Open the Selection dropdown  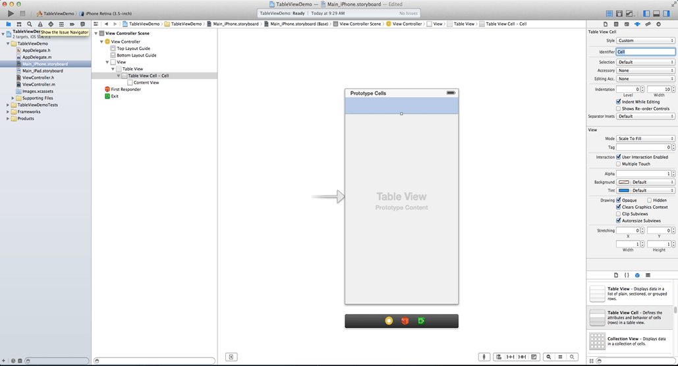coord(646,63)
